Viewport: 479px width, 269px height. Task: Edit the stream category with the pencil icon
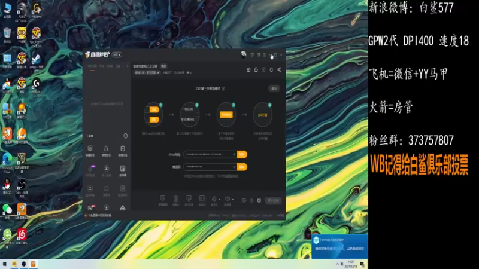tap(159, 72)
